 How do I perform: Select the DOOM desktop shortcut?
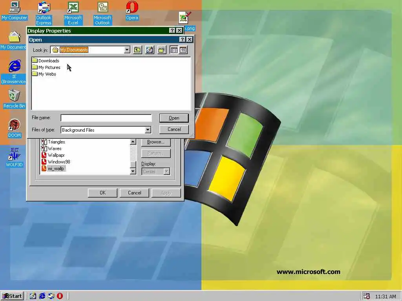tap(15, 129)
